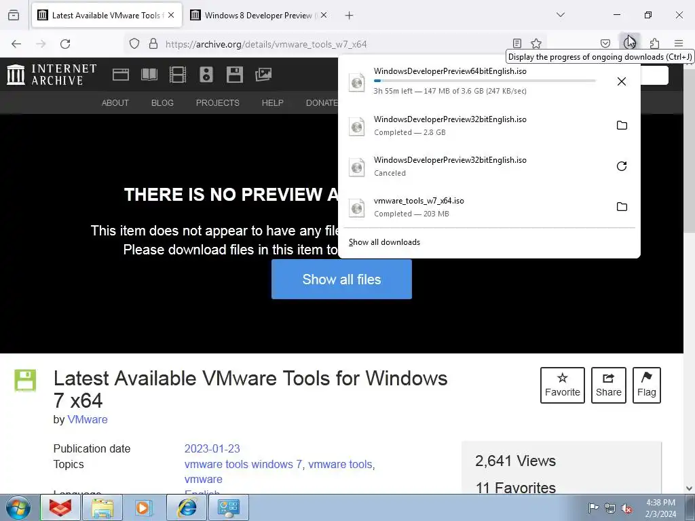The height and width of the screenshot is (521, 695).
Task: Open Windows Explorer from taskbar
Action: point(102,507)
